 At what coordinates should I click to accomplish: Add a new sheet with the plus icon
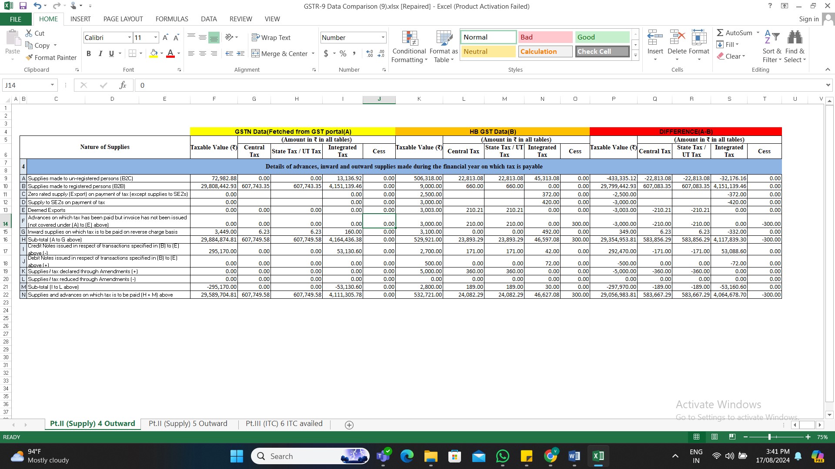coord(349,425)
